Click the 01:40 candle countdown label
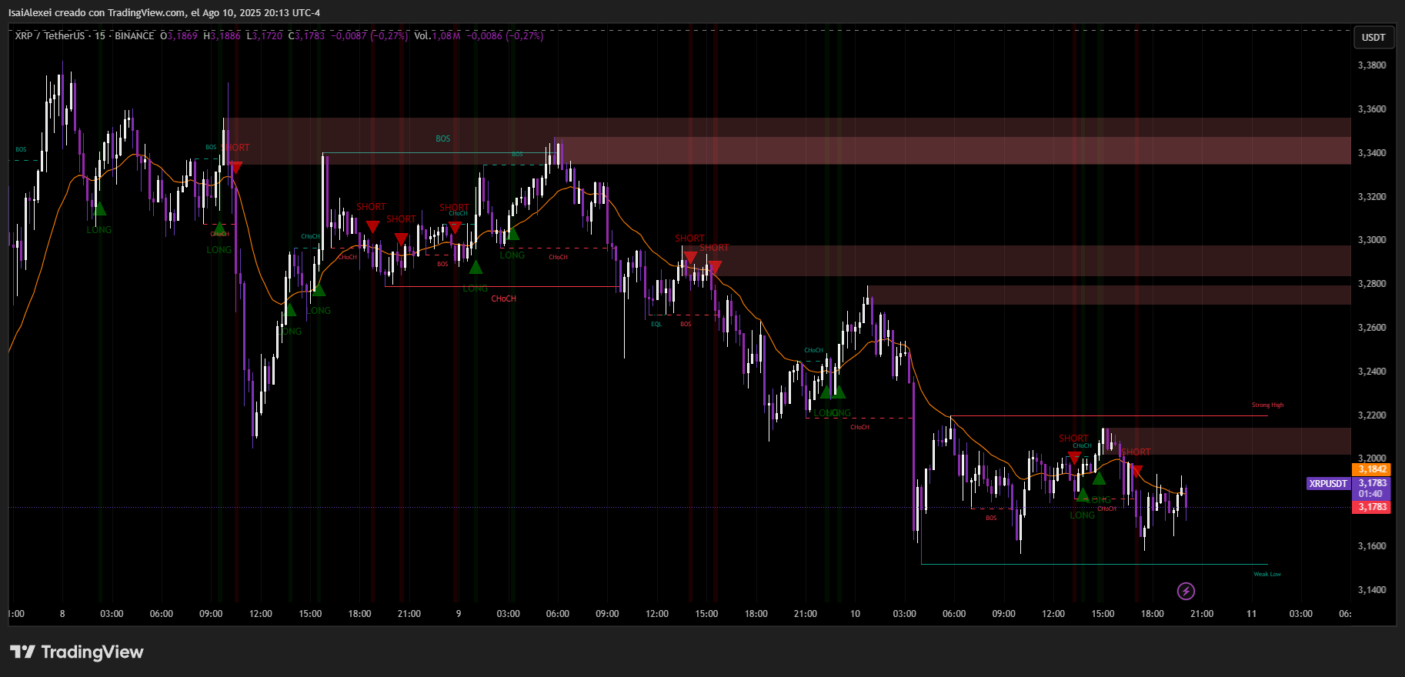1405x677 pixels. (1370, 494)
